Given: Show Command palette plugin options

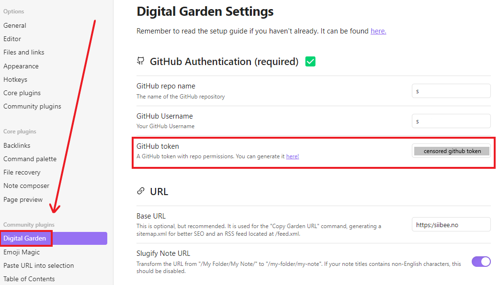Looking at the screenshot, I should (x=30, y=159).
